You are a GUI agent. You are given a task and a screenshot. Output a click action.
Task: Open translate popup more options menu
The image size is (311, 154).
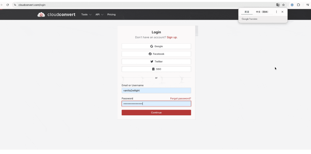point(276,12)
